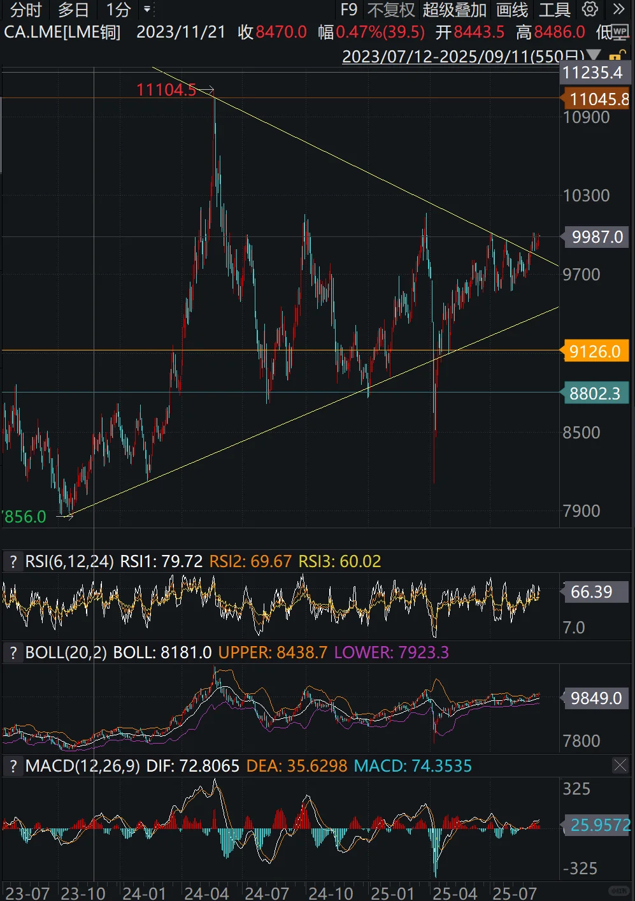This screenshot has height=901, width=635.
Task: Click the MACD: 74.3535 readout
Action: click(x=413, y=765)
